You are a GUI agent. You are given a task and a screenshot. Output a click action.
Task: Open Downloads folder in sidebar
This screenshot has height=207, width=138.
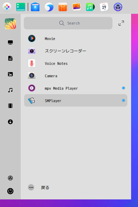pyautogui.click(x=10, y=121)
